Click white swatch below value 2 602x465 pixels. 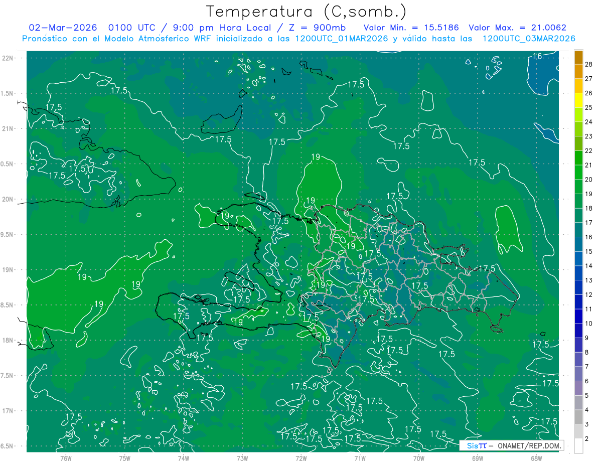(x=578, y=446)
